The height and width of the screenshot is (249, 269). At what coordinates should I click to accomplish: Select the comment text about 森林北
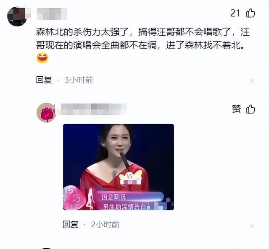(143, 39)
